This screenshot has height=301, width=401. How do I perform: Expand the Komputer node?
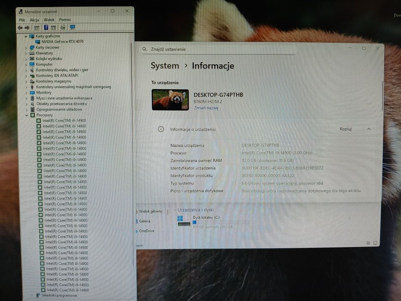click(x=26, y=64)
